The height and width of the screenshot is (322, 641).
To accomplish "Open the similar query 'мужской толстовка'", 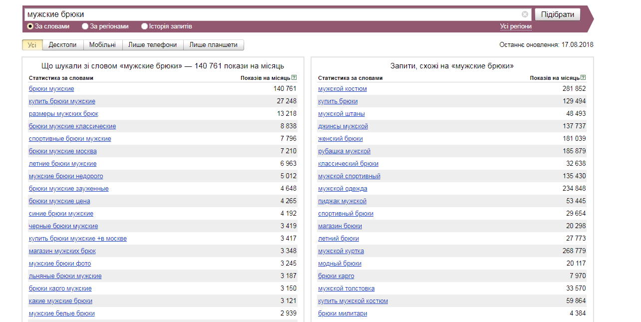I will (346, 289).
